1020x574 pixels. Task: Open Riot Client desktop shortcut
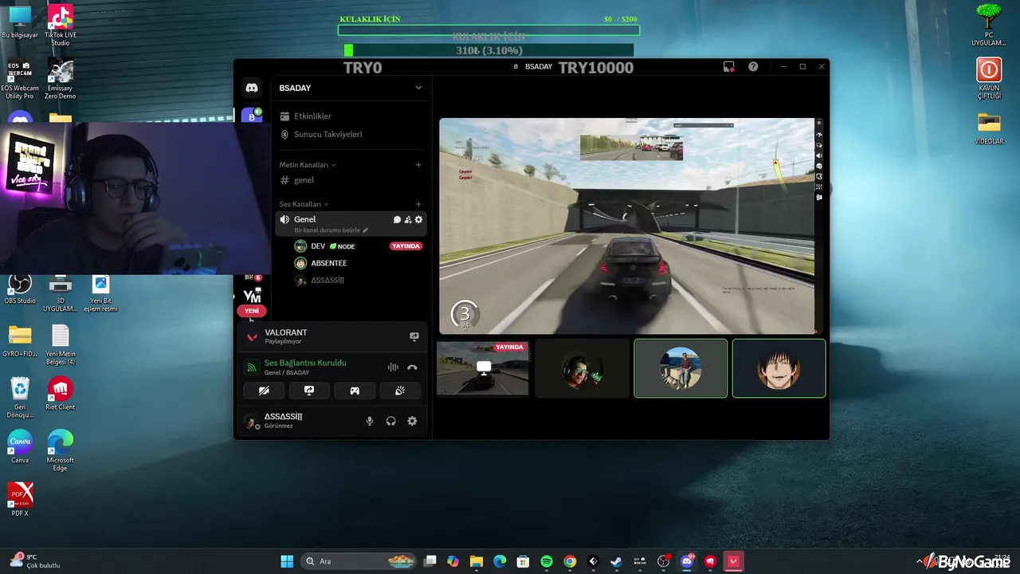(x=60, y=393)
